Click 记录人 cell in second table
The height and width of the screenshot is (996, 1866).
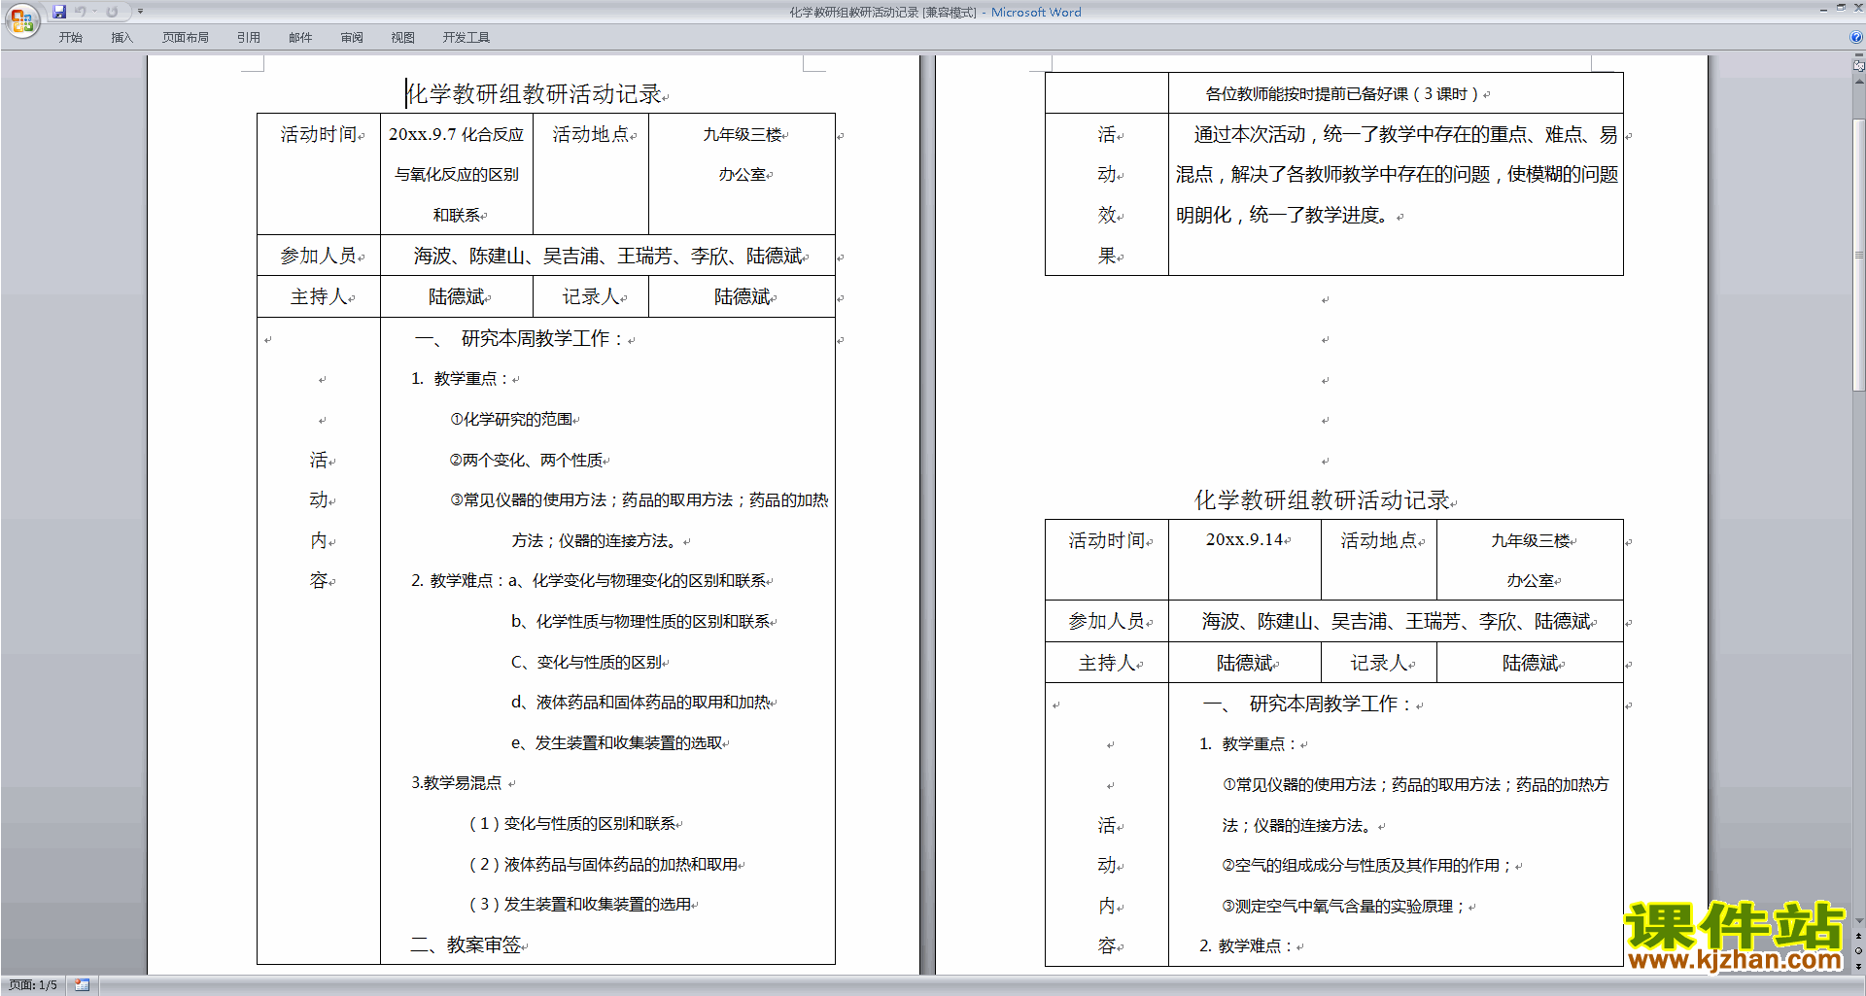pyautogui.click(x=1379, y=663)
